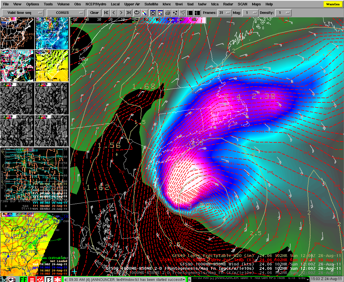This screenshot has width=344, height=282.
Task: Click the image combination toolbar icon
Action: [x=160, y=13]
